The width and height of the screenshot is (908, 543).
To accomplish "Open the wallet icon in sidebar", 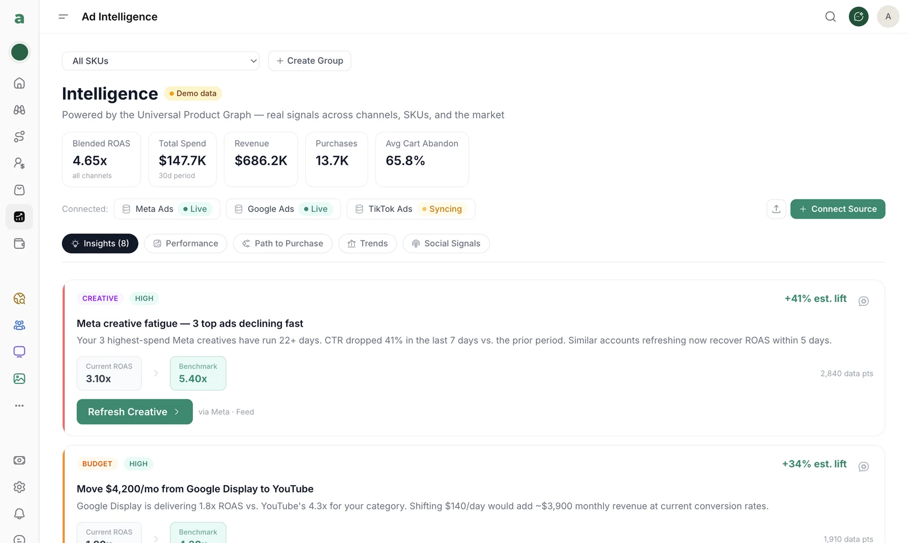I will (19, 244).
